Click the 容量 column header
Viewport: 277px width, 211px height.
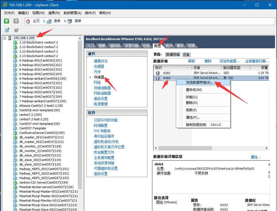259,68
